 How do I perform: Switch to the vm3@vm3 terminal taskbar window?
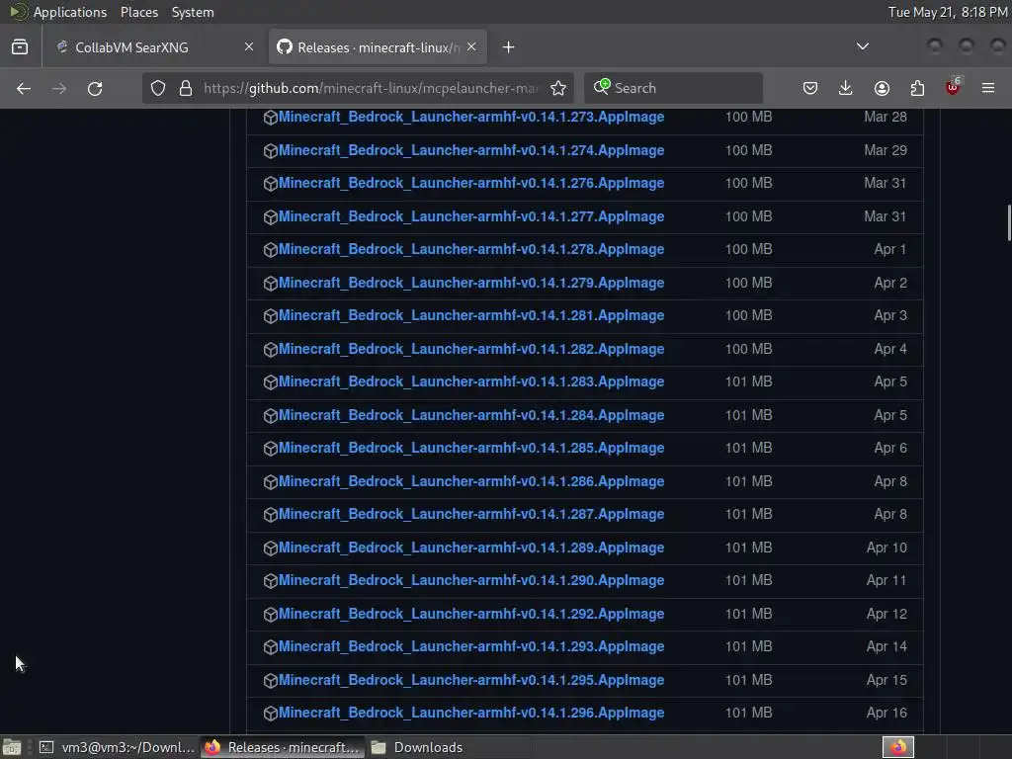pos(117,747)
